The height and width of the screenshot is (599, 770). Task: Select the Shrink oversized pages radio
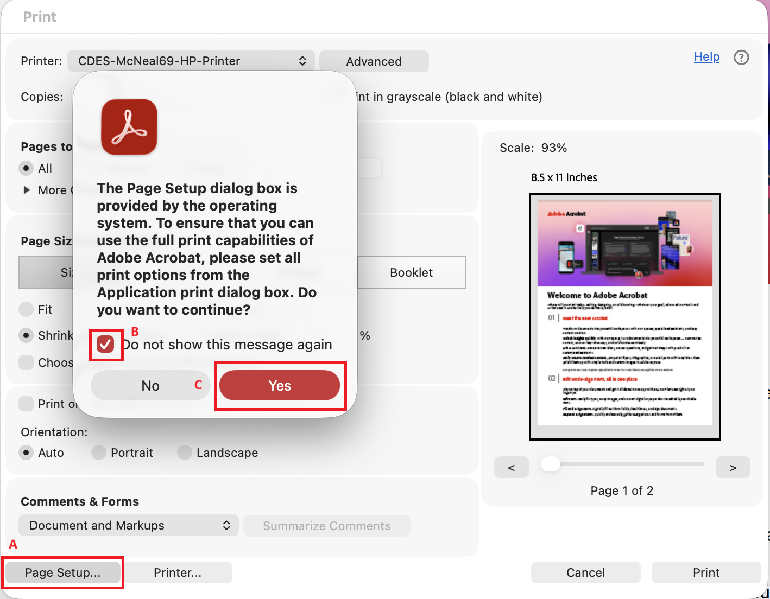tap(26, 335)
